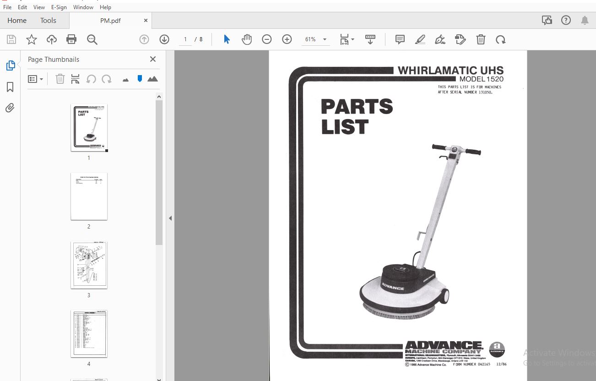This screenshot has width=596, height=381.
Task: Bookmark the file with the star icon
Action: (x=32, y=39)
